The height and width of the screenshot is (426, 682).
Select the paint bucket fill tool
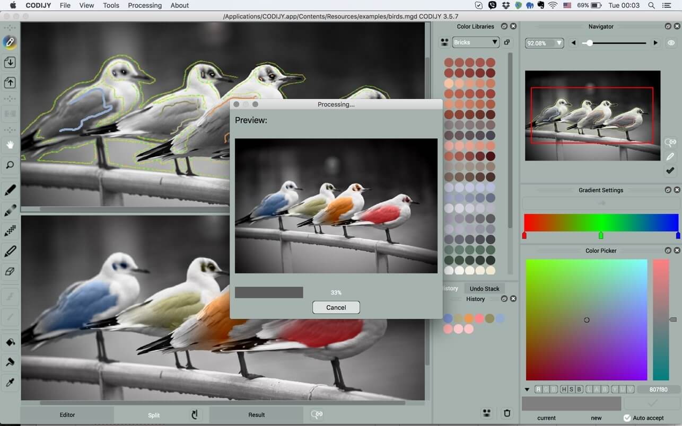click(x=10, y=342)
